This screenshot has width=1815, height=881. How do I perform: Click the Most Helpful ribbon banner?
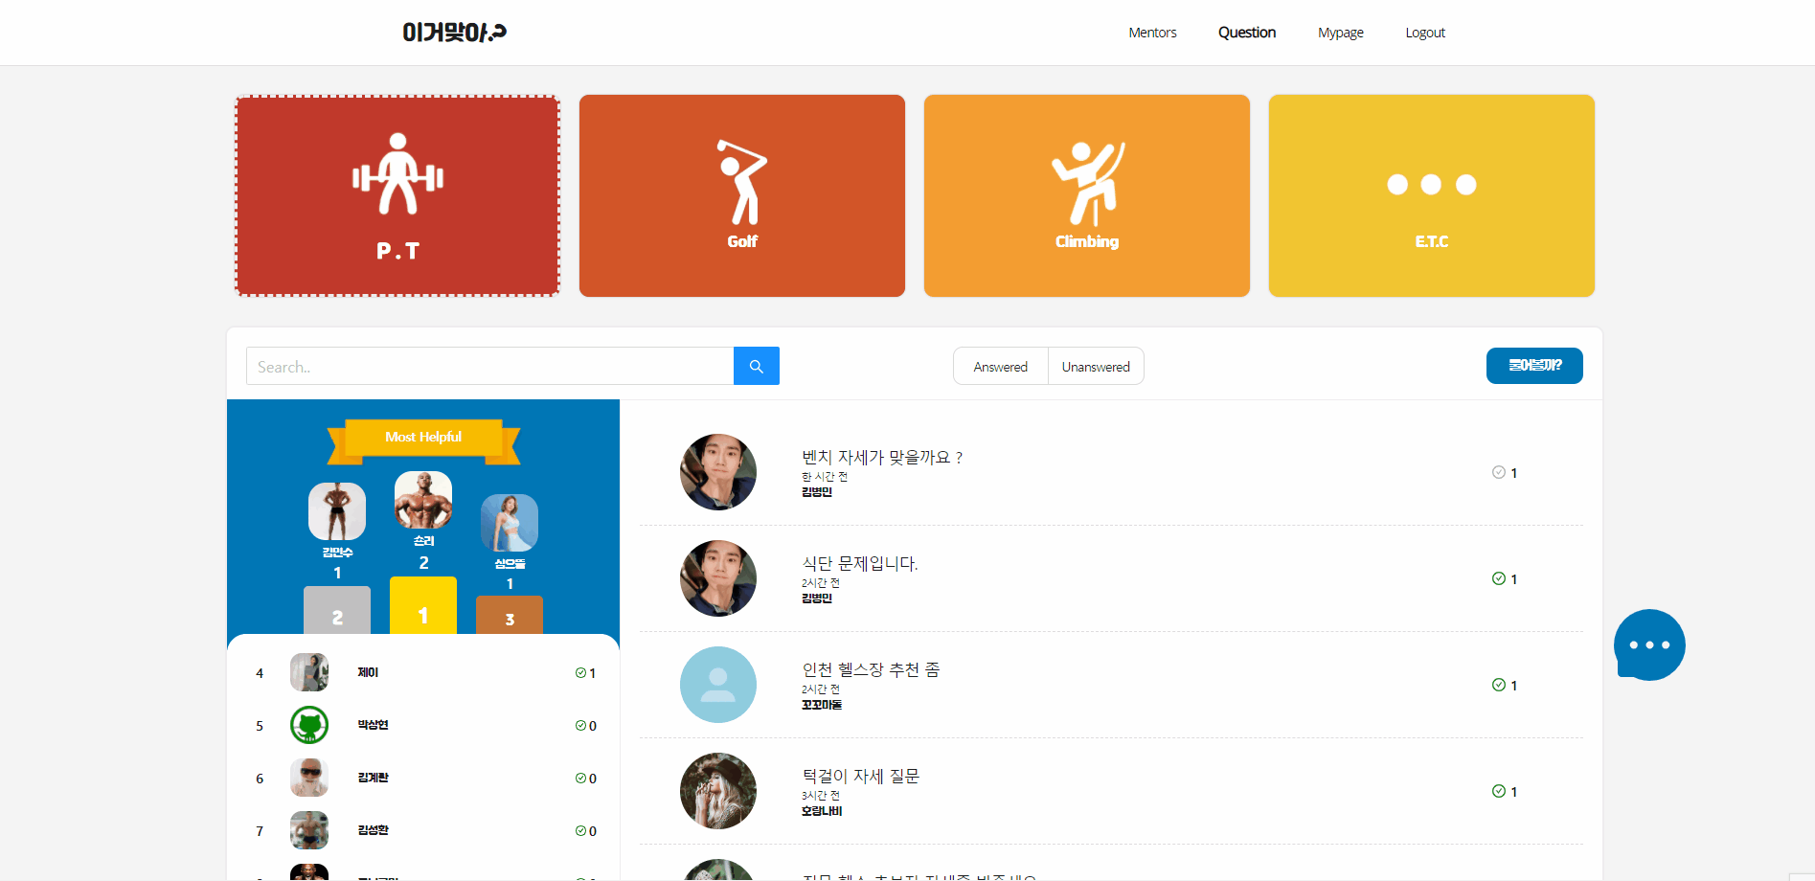423,440
